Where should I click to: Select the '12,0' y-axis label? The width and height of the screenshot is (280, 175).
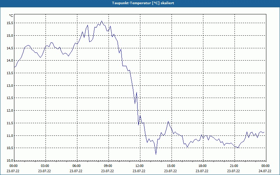pyautogui.click(x=10, y=111)
